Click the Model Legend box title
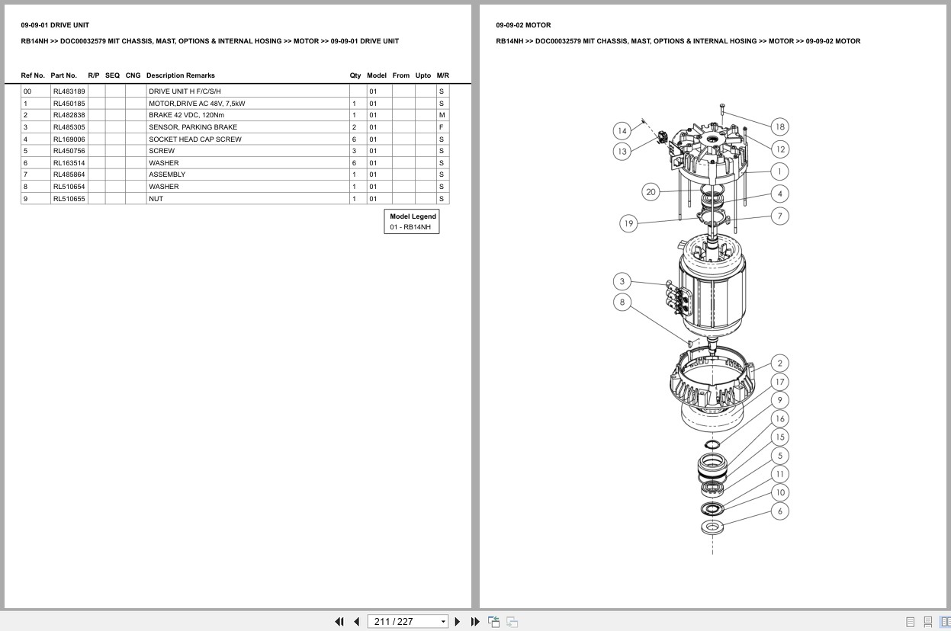This screenshot has height=631, width=951. pos(413,216)
